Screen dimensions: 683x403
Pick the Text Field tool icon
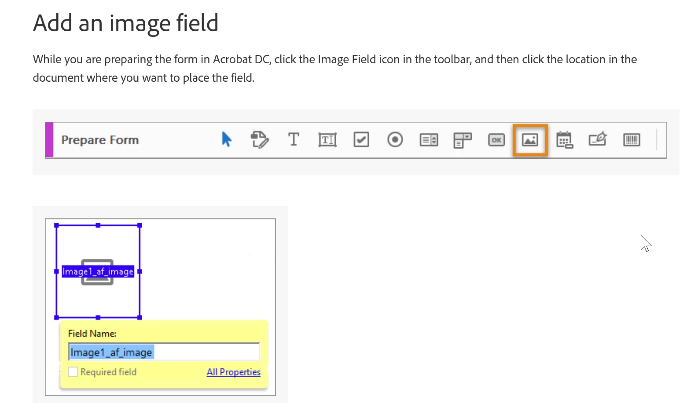(x=327, y=140)
